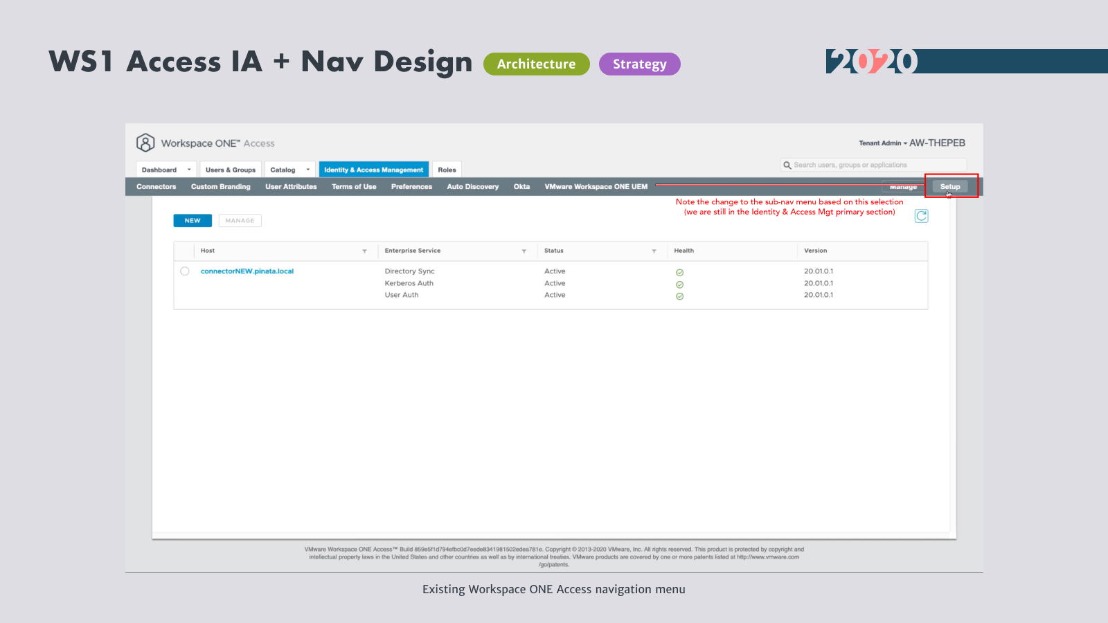
Task: Open the Enterprise Service column filter icon
Action: (x=524, y=251)
